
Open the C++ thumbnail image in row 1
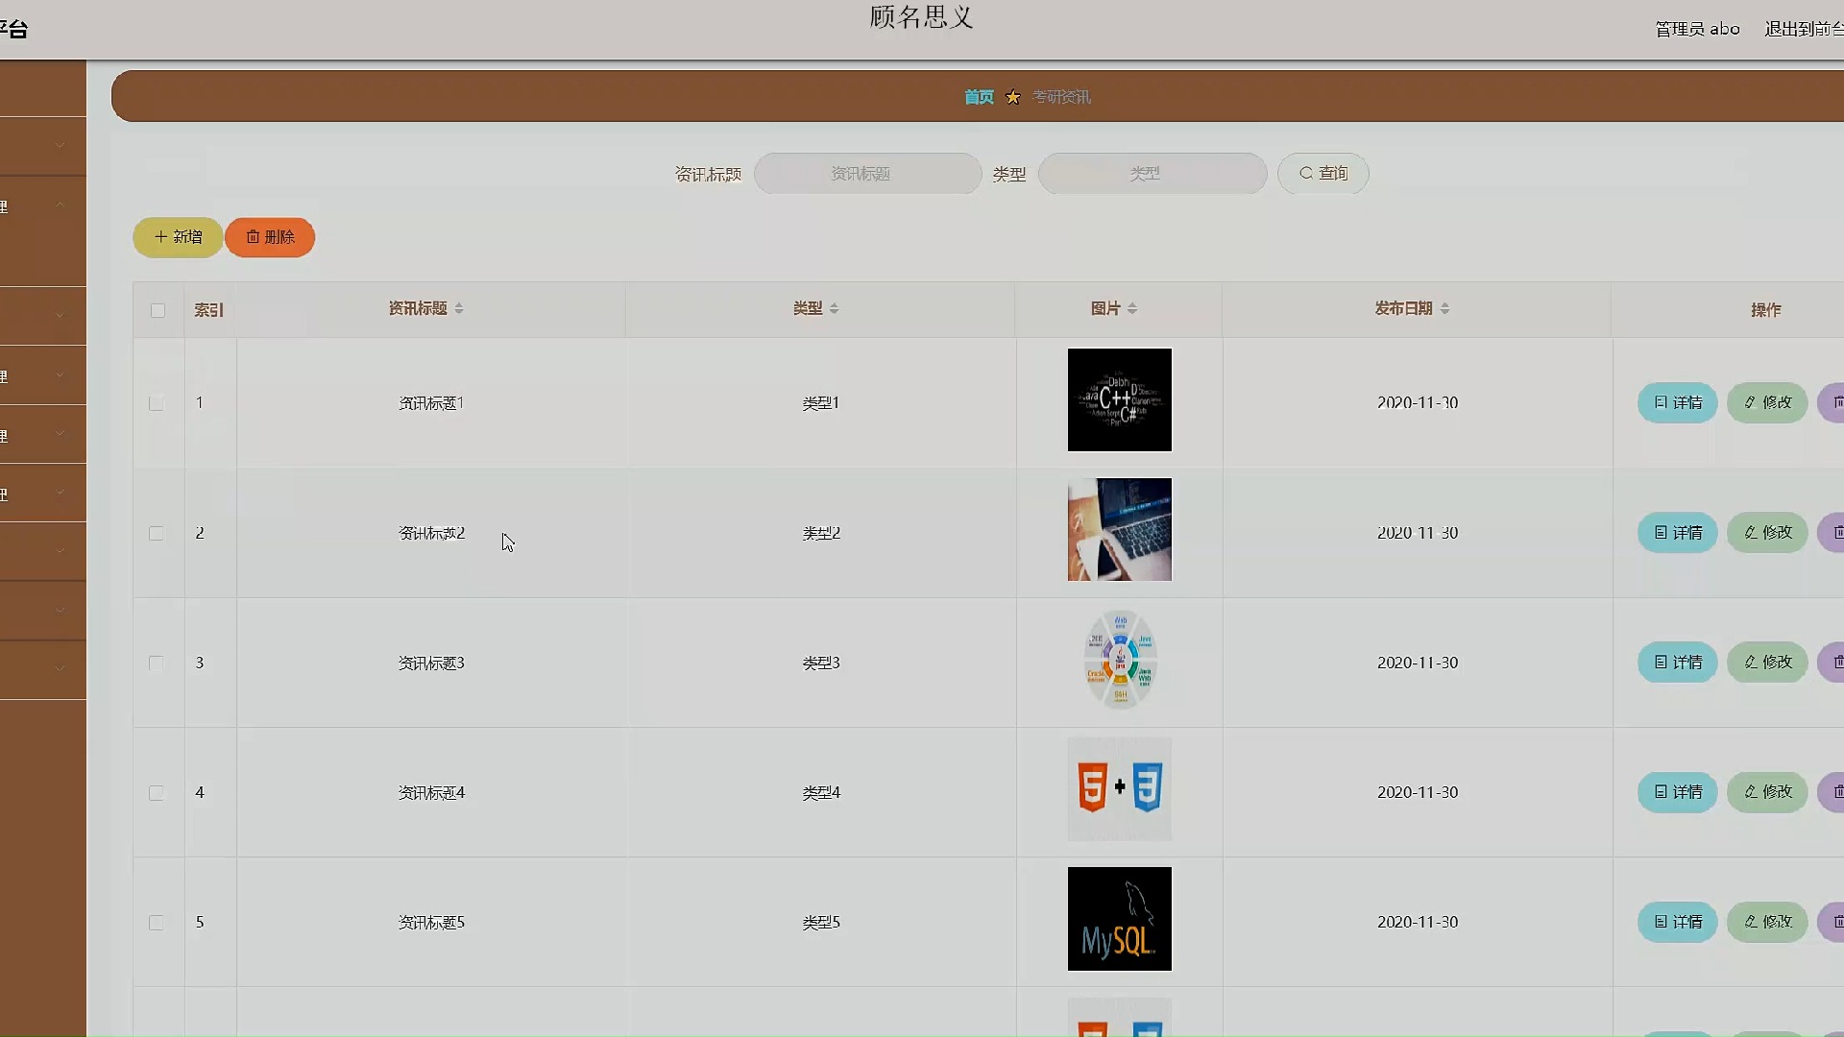point(1120,399)
